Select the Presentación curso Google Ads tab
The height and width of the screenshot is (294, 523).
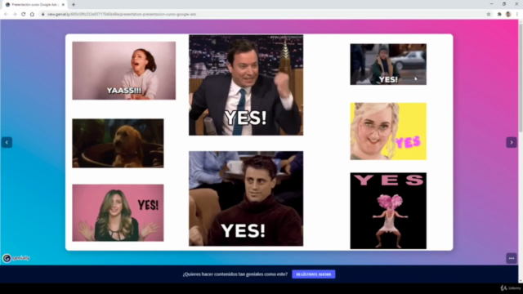tap(34, 5)
